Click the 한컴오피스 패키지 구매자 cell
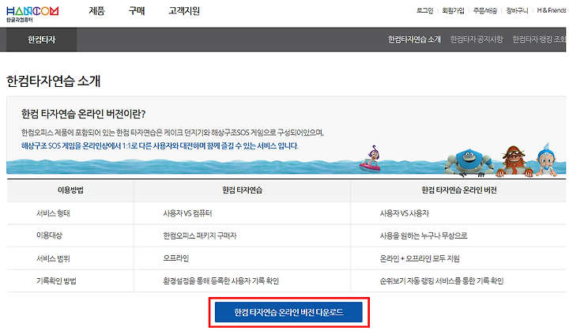The height and width of the screenshot is (335, 569). pos(200,235)
